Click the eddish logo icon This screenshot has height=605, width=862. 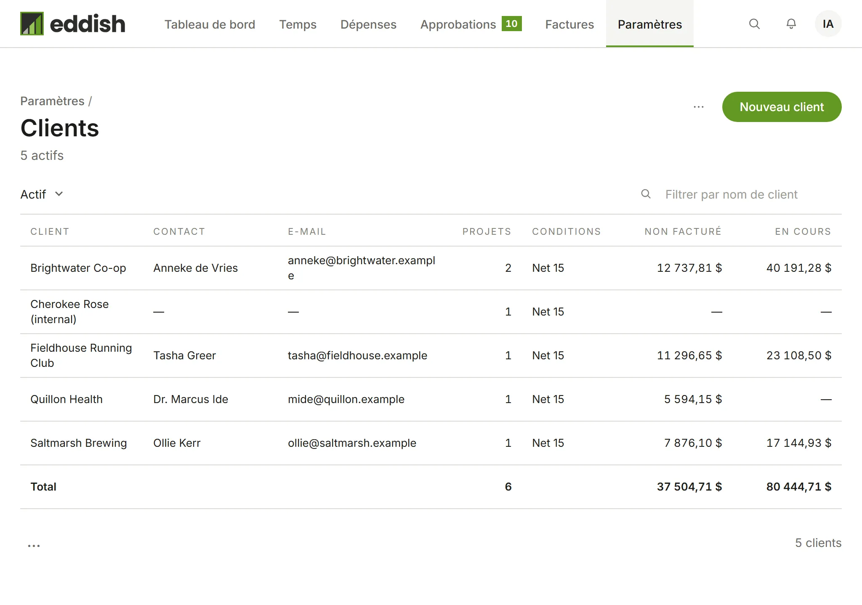coord(32,24)
